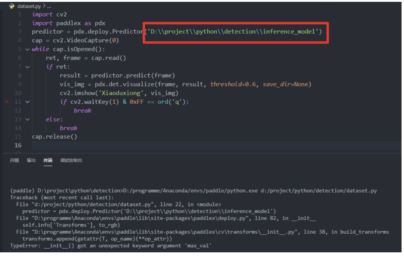
Task: Select the 终端 panel tab
Action: (x=48, y=160)
